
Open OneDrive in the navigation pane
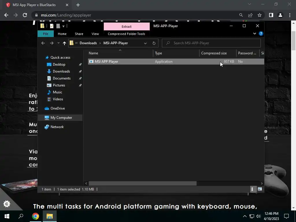[x=58, y=108]
